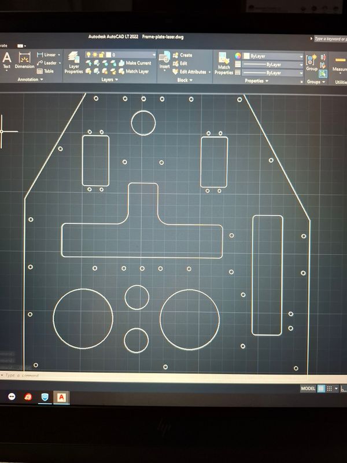Image resolution: width=347 pixels, height=463 pixels.
Task: Click the Group Edit icon
Action: (x=323, y=65)
